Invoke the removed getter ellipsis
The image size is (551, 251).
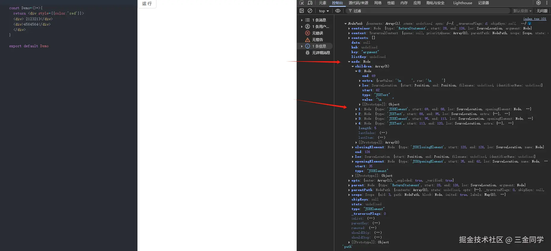(x=373, y=228)
